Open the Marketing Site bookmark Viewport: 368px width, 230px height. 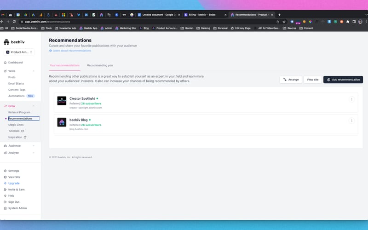(x=125, y=28)
